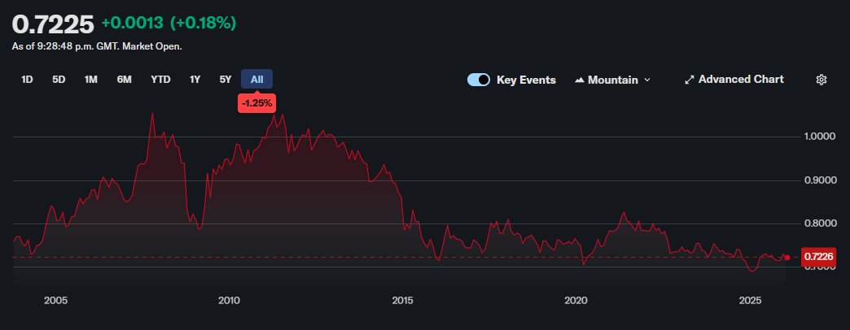Select the 5D time range

click(59, 80)
